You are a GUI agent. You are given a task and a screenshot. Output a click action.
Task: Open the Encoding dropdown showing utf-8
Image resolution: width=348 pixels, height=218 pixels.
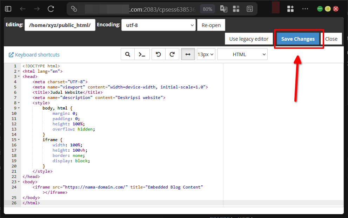tap(158, 25)
